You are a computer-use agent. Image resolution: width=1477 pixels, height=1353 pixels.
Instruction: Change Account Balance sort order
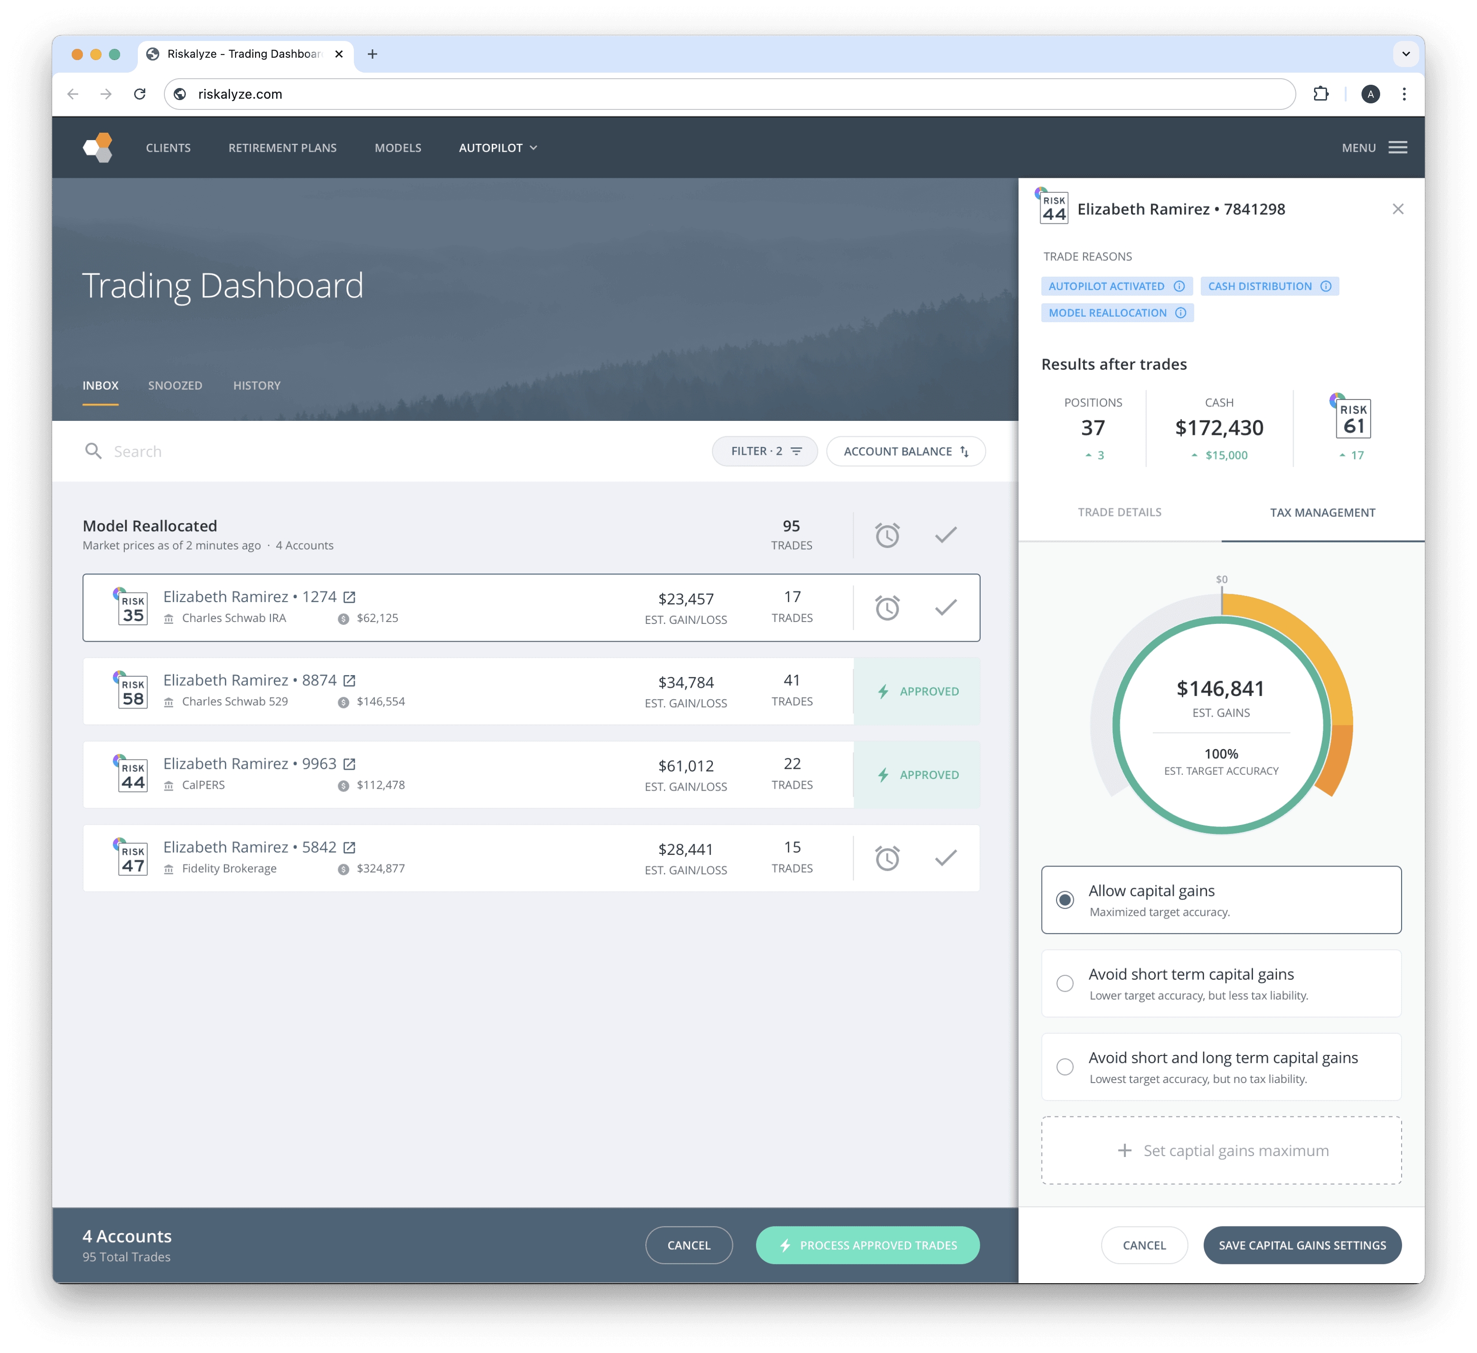[906, 451]
